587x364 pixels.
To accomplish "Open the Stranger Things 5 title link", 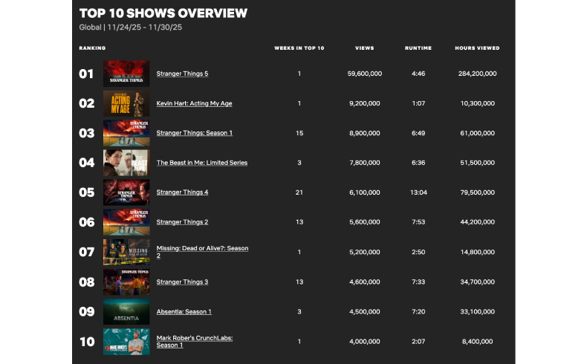I will coord(182,74).
